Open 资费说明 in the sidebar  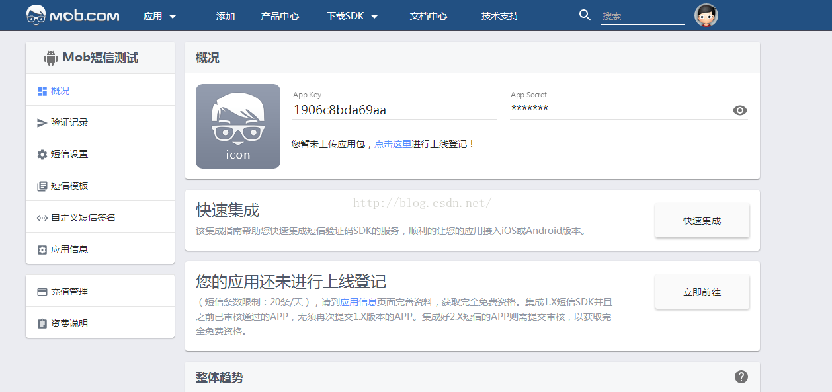point(100,323)
